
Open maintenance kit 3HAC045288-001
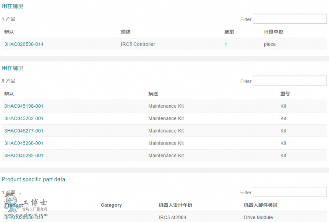click(x=24, y=143)
